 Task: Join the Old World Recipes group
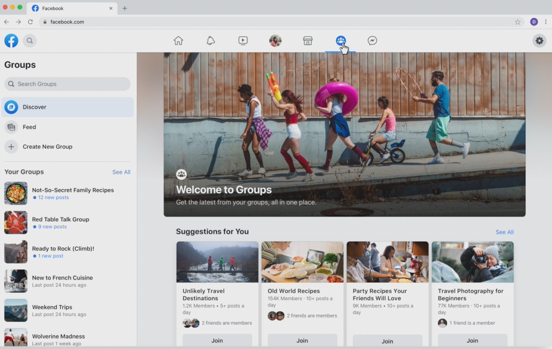[x=302, y=340]
